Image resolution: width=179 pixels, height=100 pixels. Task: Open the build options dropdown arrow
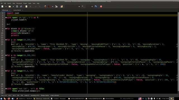tap(53, 7)
